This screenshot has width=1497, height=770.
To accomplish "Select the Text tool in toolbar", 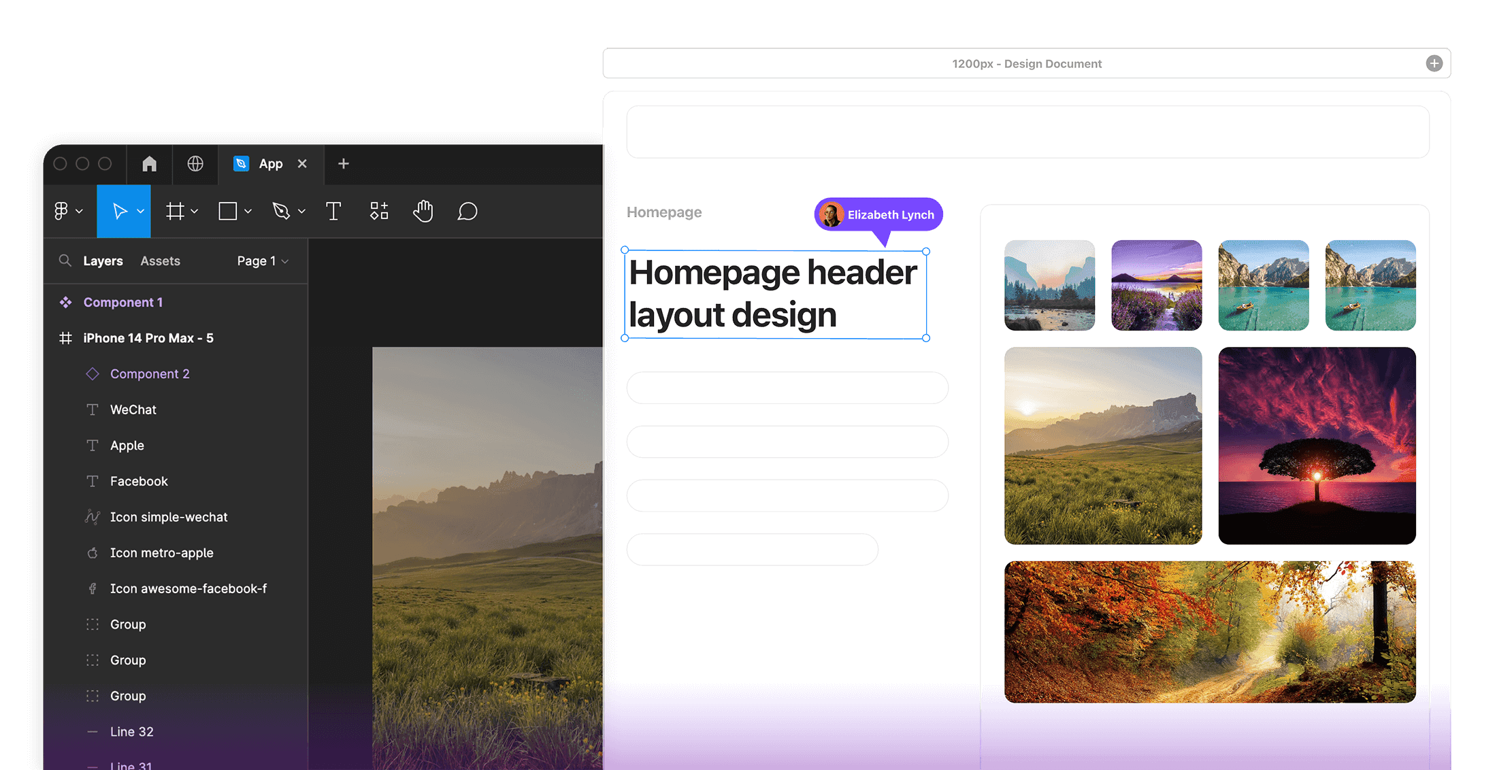I will pyautogui.click(x=333, y=212).
